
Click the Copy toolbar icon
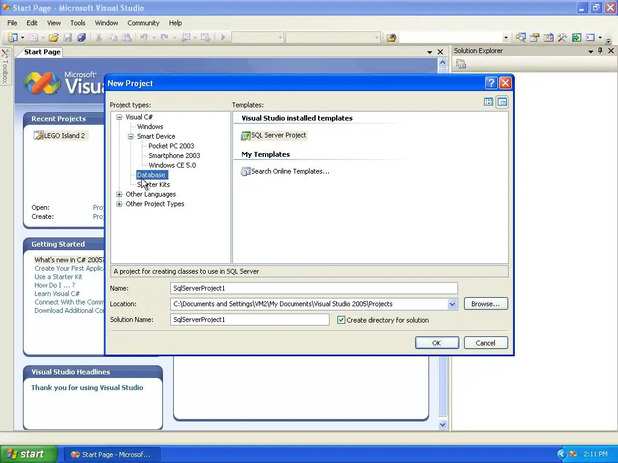click(113, 37)
